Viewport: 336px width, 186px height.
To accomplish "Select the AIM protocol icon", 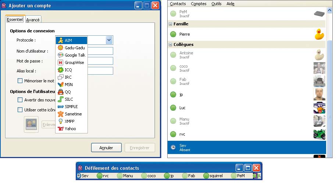I will tap(61, 40).
